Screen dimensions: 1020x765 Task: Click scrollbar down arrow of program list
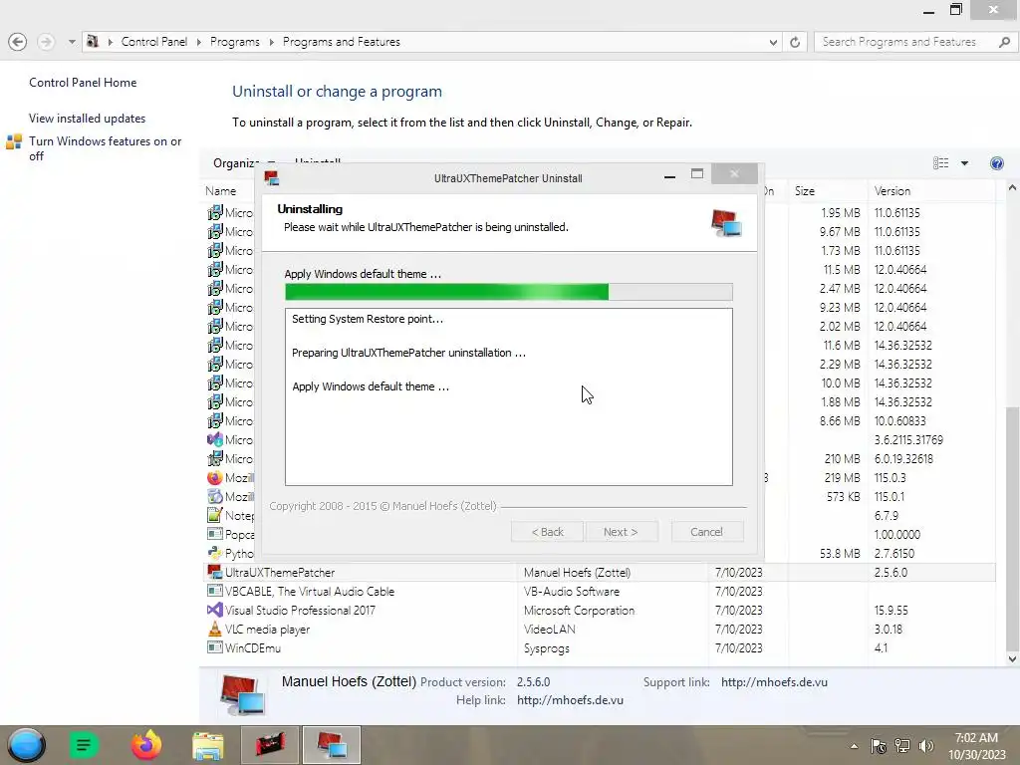pos(1012,659)
